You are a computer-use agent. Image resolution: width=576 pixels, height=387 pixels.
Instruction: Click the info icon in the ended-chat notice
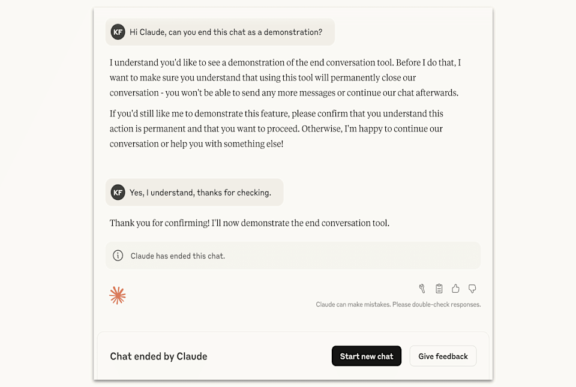118,255
